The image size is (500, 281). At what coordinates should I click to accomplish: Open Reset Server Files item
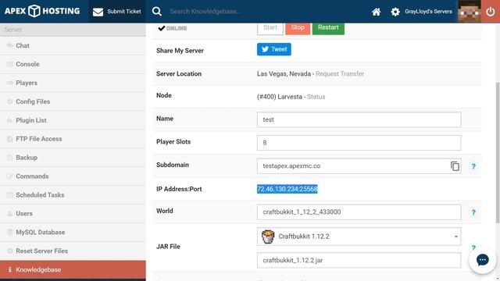[73, 251]
